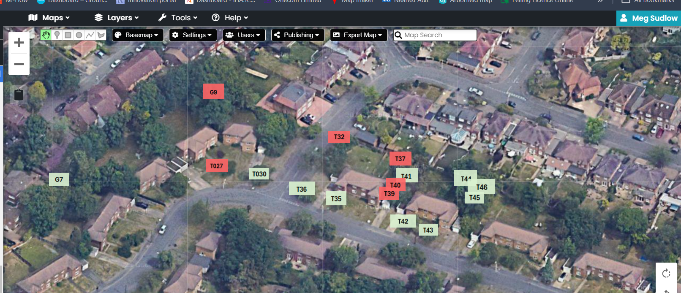Open the Users dropdown
Viewport: 681px width, 293px height.
pyautogui.click(x=244, y=35)
